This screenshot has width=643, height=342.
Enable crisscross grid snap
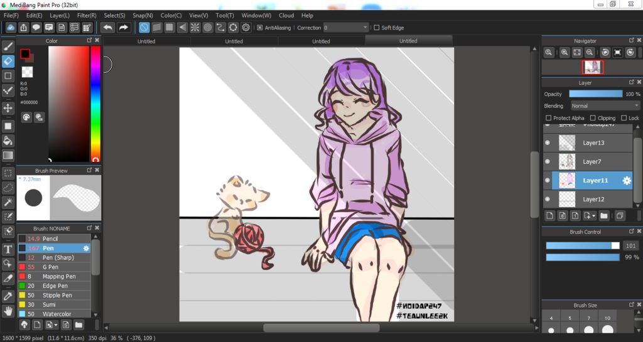[170, 28]
